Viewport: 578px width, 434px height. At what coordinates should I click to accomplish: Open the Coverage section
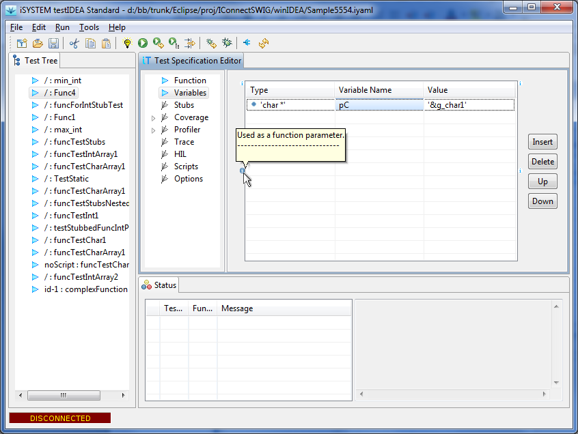pyautogui.click(x=191, y=117)
